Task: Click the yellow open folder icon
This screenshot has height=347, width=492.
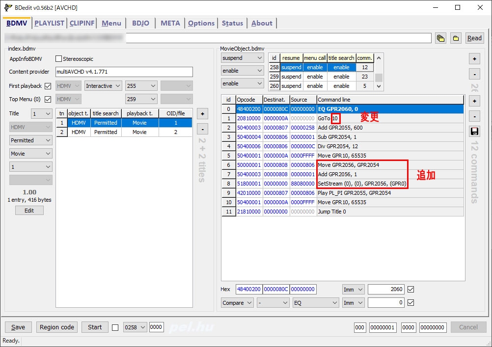Action: click(456, 38)
